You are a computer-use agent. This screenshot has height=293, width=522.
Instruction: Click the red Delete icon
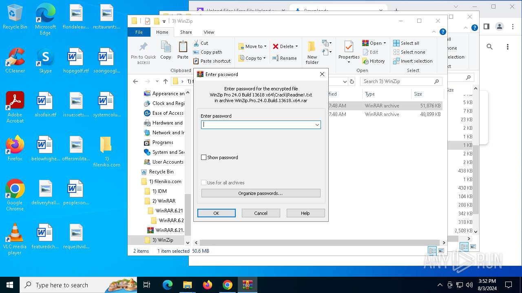276,46
